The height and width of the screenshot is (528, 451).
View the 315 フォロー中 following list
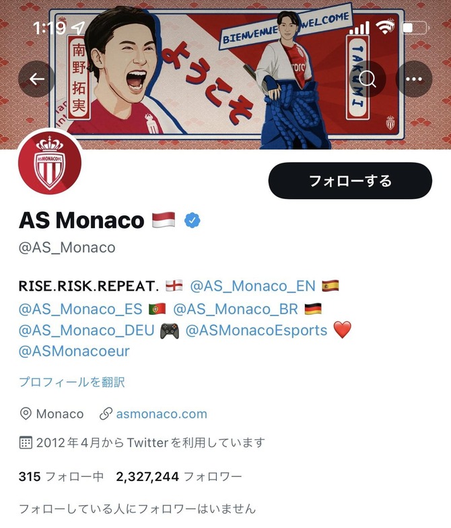[61, 476]
